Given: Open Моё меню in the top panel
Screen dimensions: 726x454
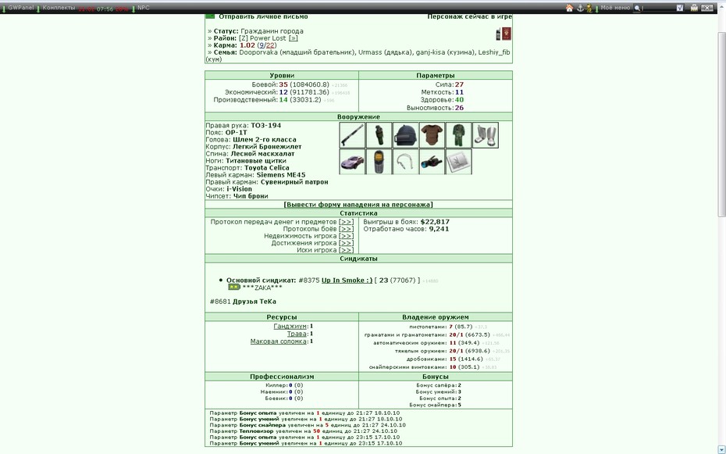Looking at the screenshot, I should (615, 8).
